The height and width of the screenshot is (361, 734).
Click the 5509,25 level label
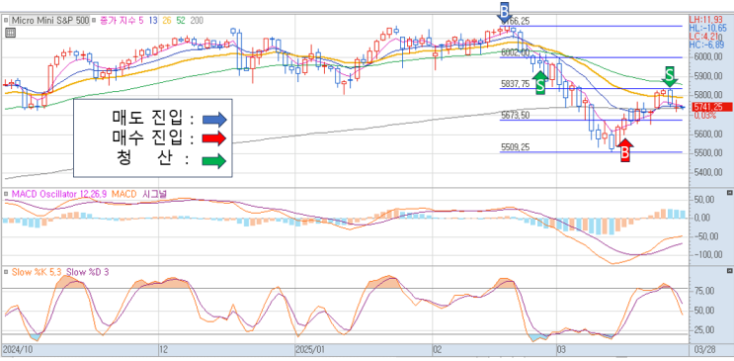pos(515,147)
